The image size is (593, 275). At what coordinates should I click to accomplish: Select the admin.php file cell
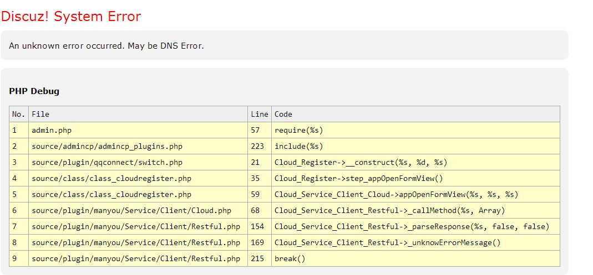click(x=52, y=131)
